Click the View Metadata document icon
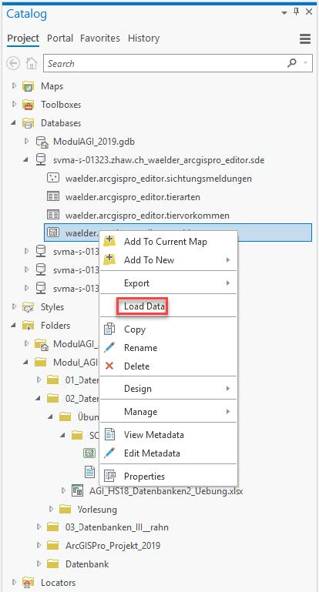The image size is (319, 592). 109,434
